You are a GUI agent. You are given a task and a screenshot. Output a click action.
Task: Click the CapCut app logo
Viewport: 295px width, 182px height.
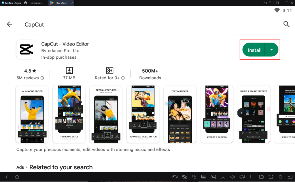click(26, 49)
